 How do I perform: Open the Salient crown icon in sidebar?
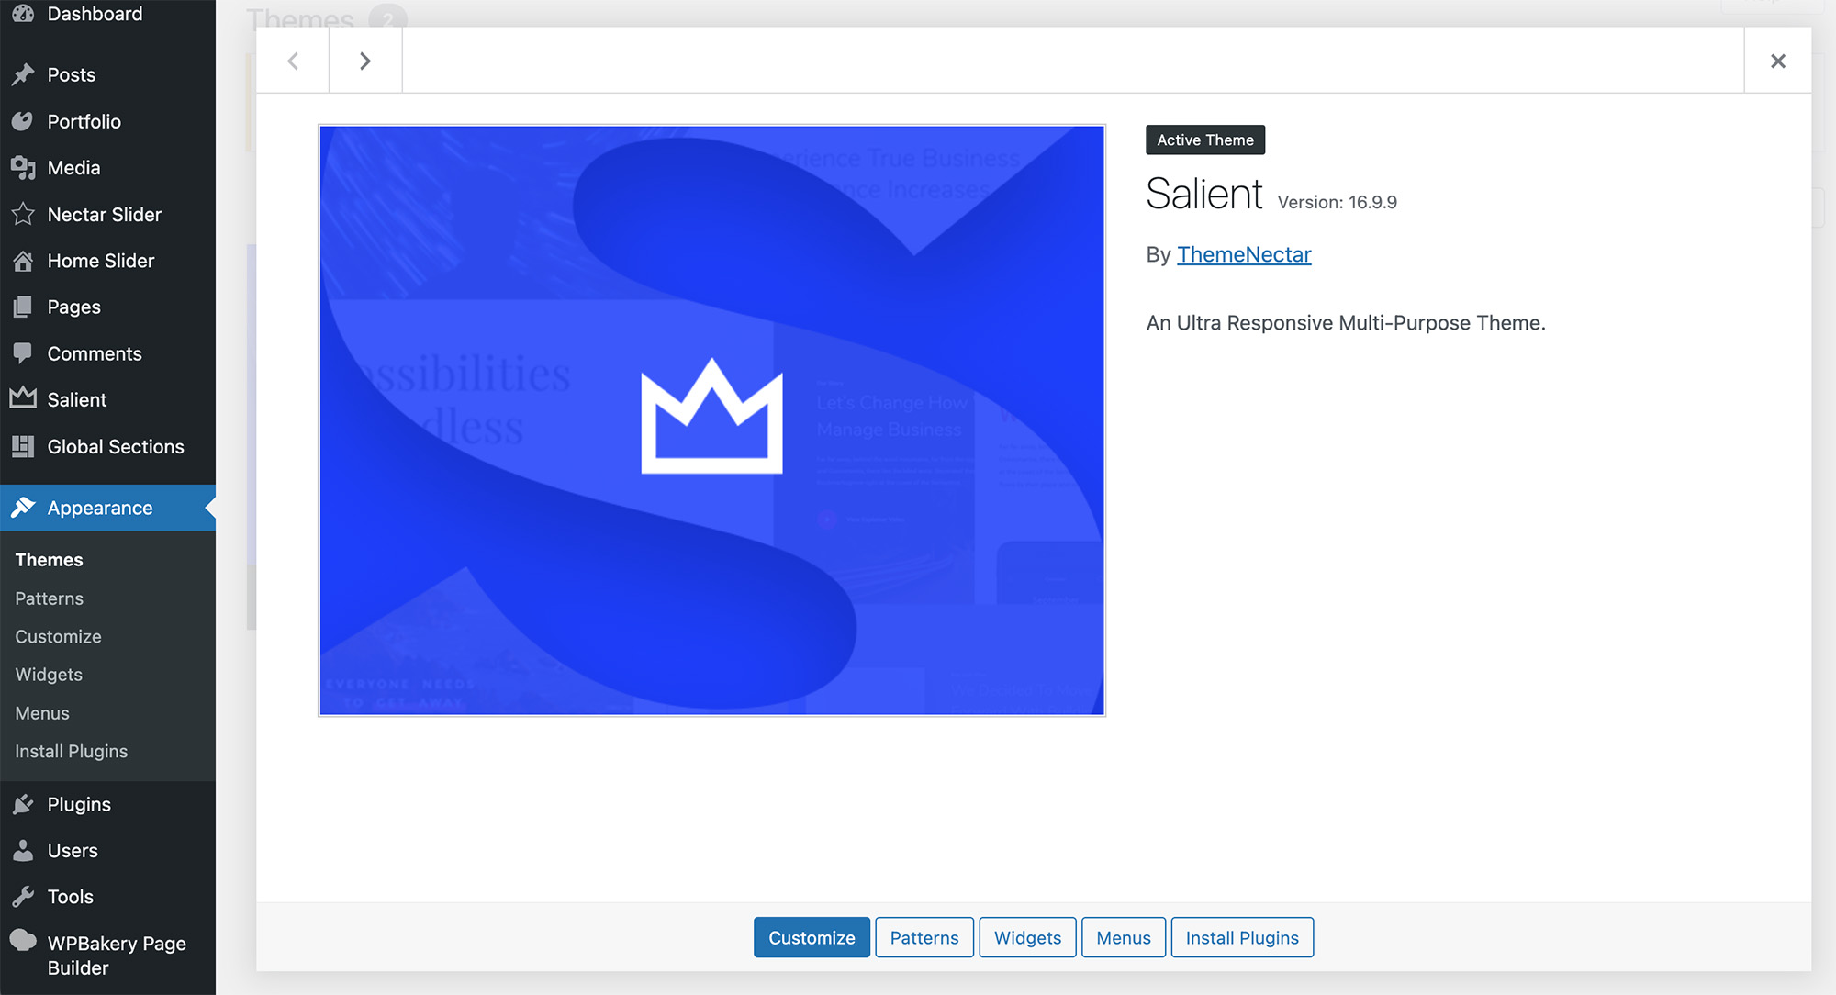tap(23, 399)
